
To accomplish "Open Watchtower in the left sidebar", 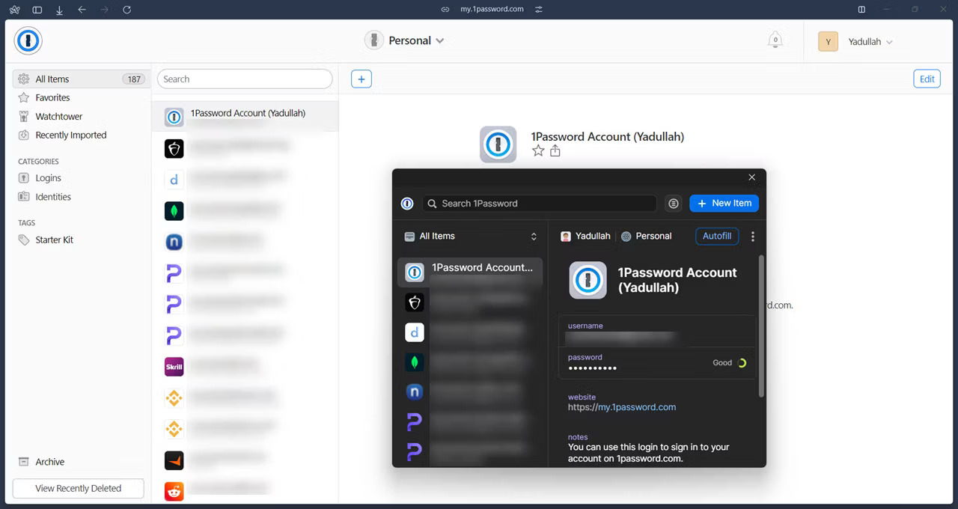I will 58,116.
